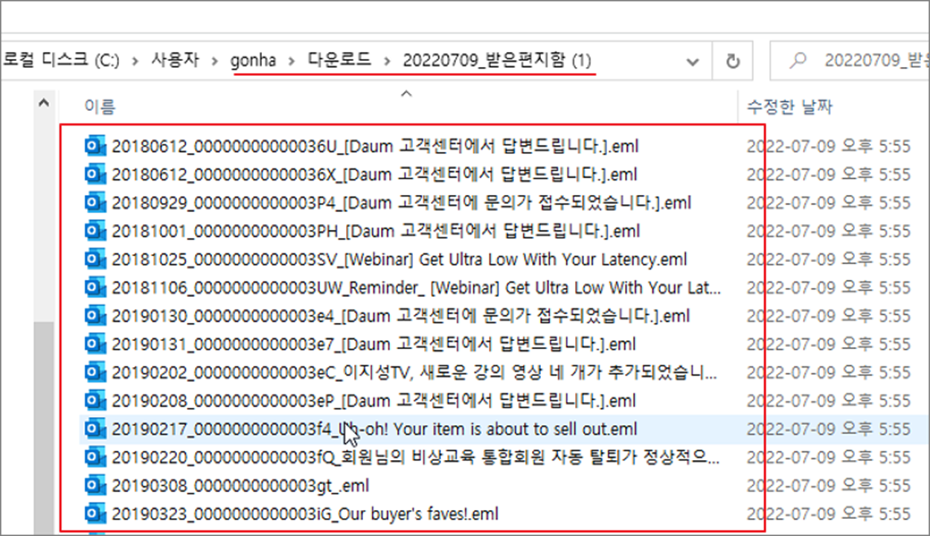Viewport: 930px width, 536px height.
Task: Click modified date of 20190323 Our buyer's faves
Action: coord(828,514)
